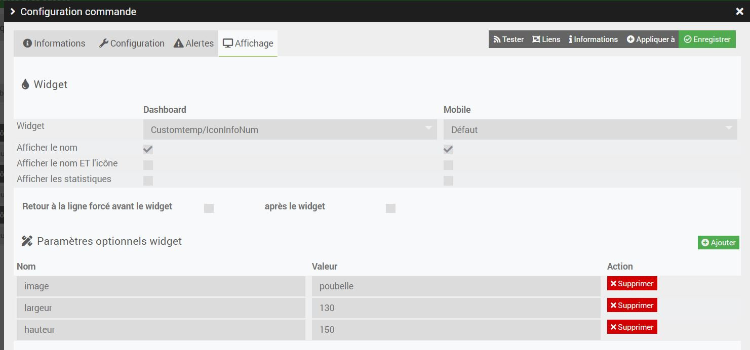Open the Configuration tab
Viewport: 750px width, 350px height.
132,43
